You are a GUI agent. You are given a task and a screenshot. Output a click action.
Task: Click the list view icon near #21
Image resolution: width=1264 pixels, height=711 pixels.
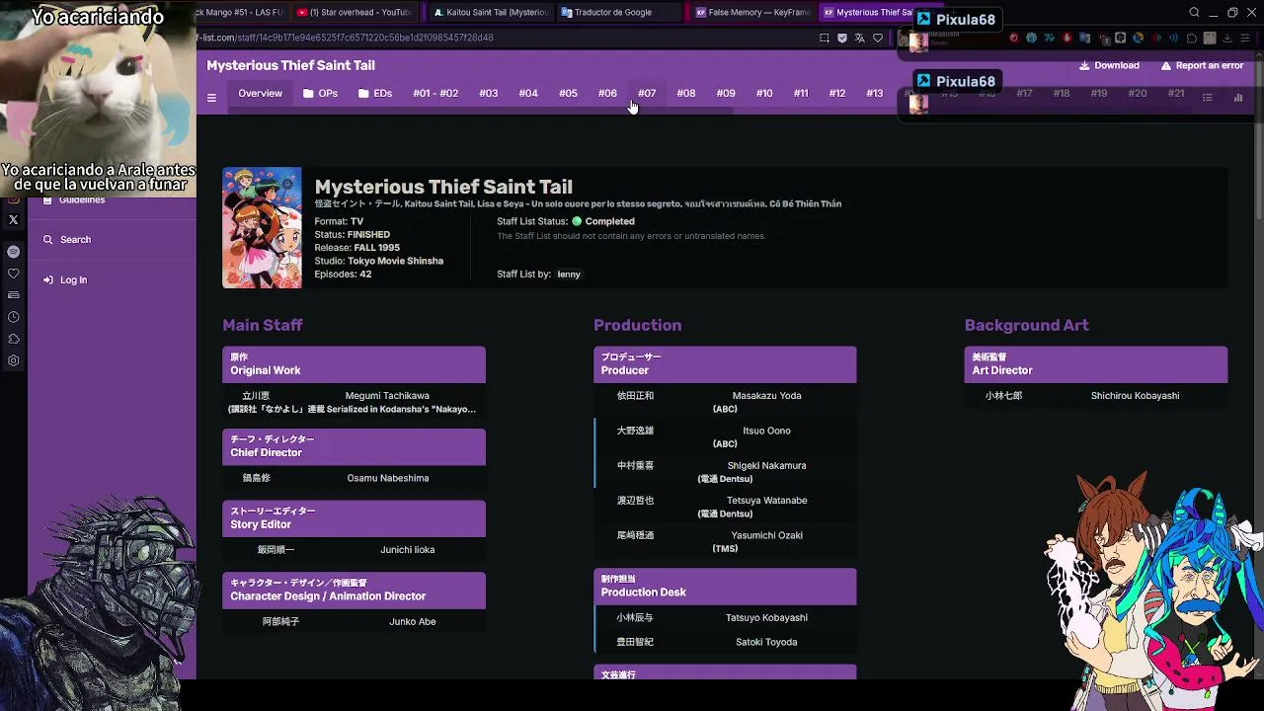pos(1207,97)
